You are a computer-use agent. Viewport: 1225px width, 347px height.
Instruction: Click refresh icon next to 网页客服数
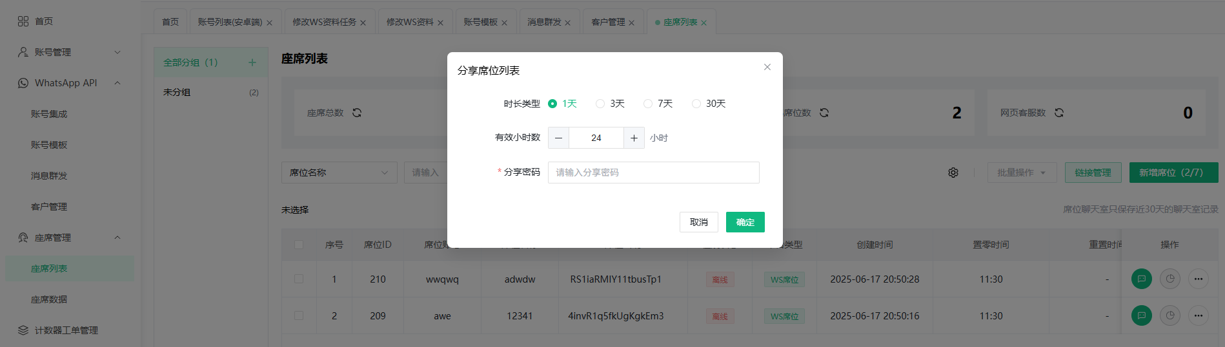pyautogui.click(x=1059, y=113)
